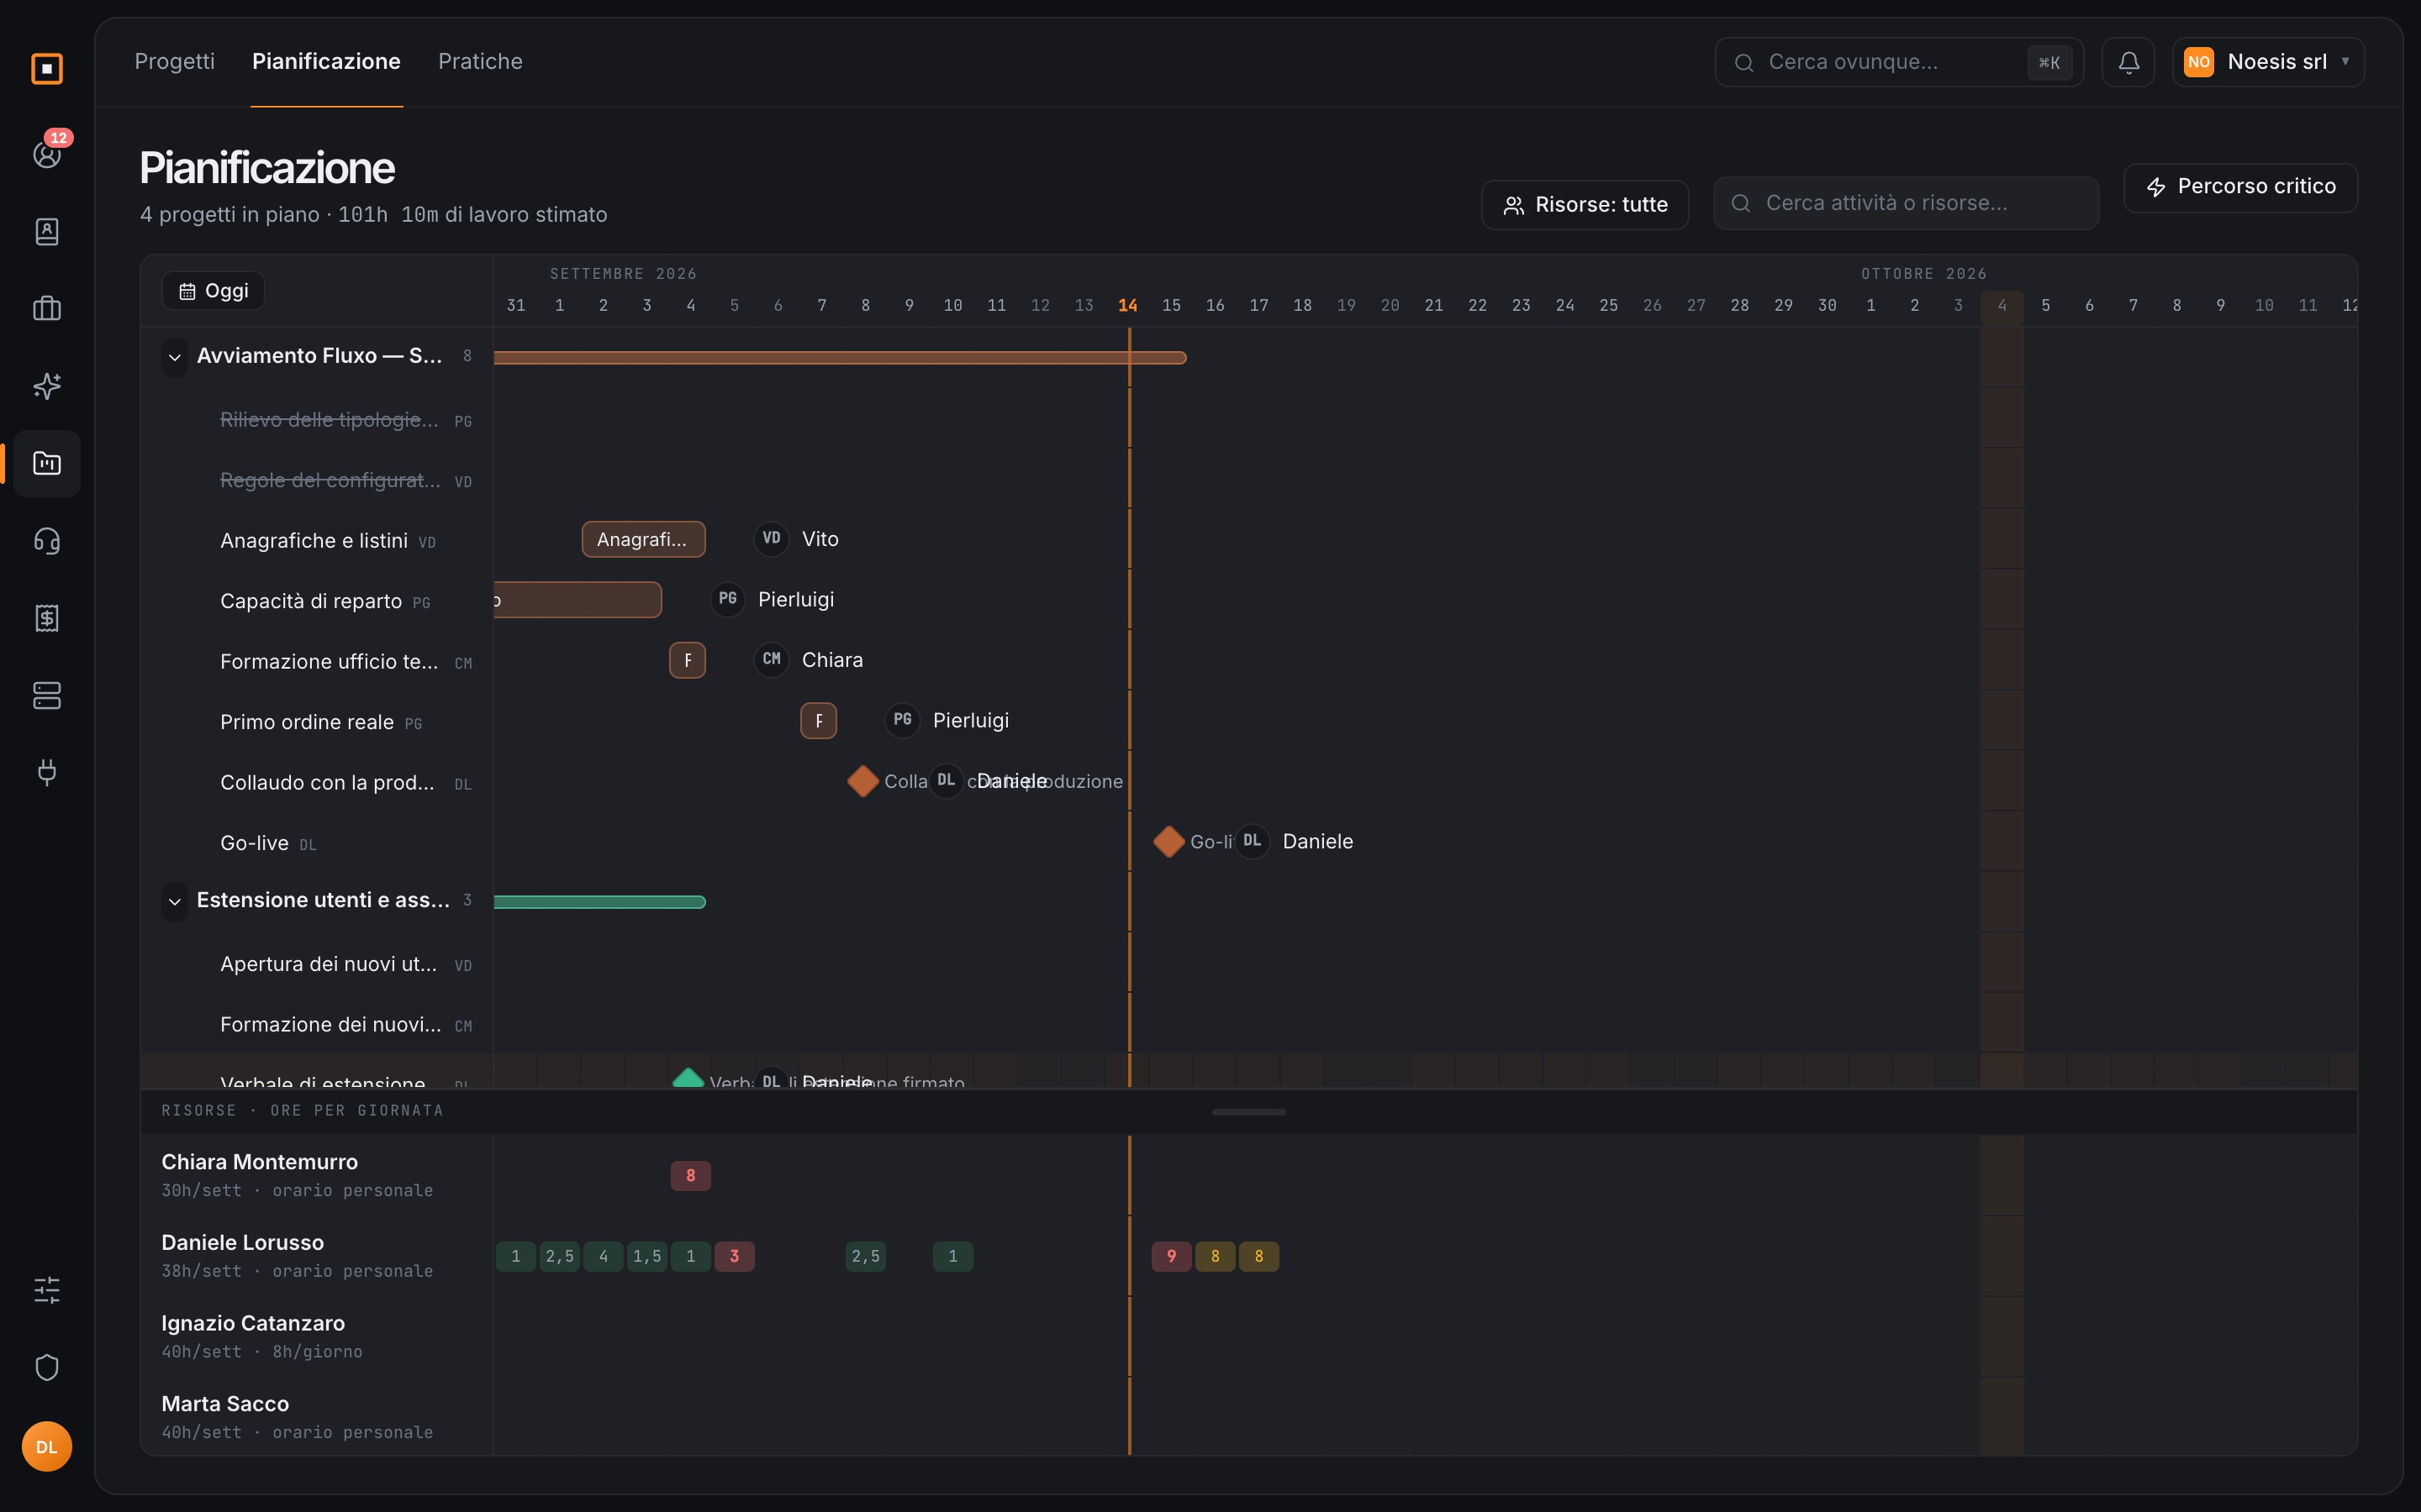The width and height of the screenshot is (2421, 1512).
Task: Click the Go-live milestone diamond
Action: click(x=1168, y=842)
